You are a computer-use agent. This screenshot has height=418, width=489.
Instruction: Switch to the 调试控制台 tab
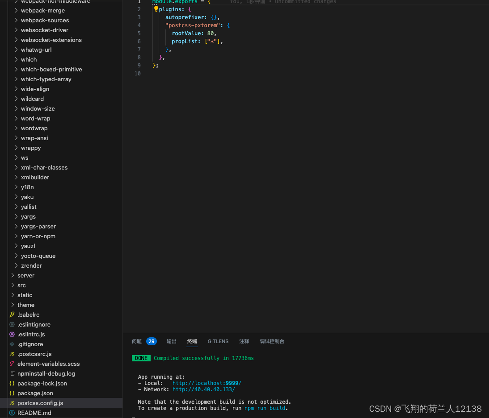[272, 341]
